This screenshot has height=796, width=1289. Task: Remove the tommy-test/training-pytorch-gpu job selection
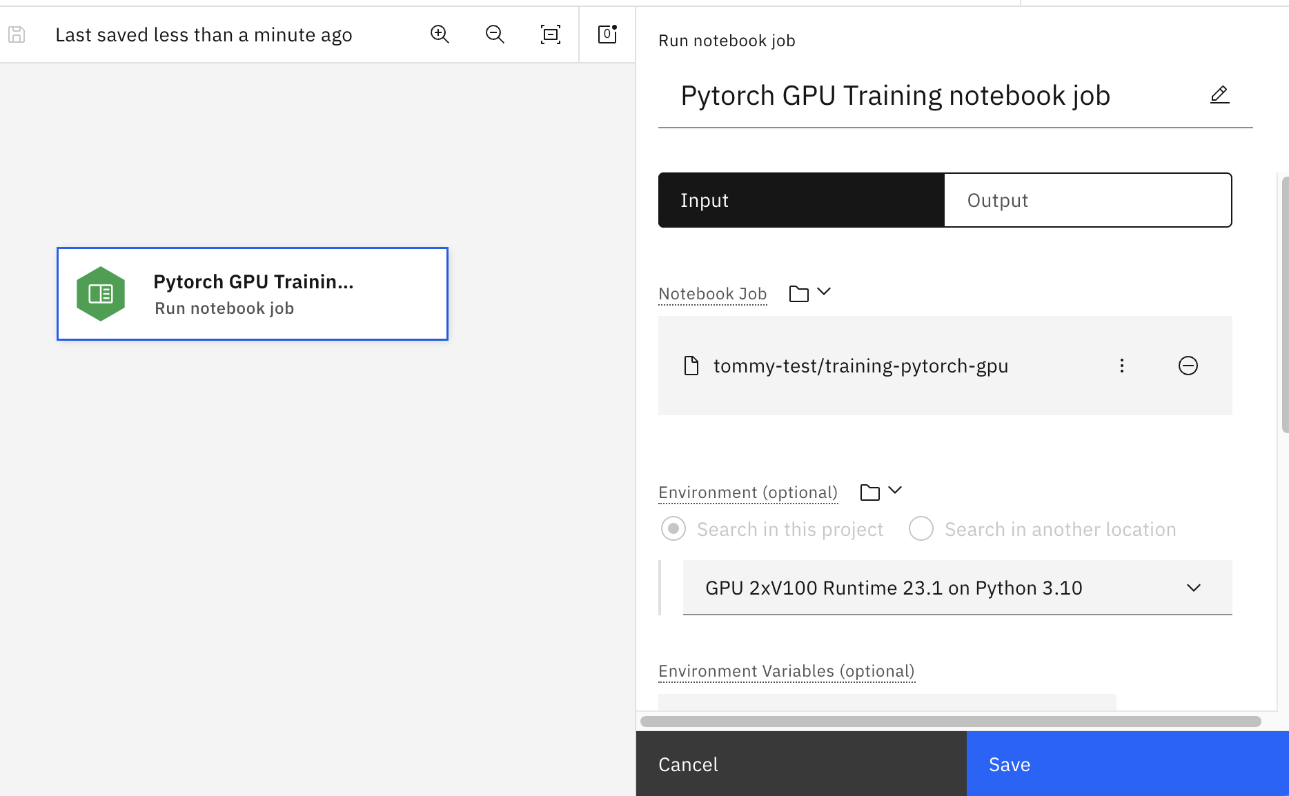1188,366
